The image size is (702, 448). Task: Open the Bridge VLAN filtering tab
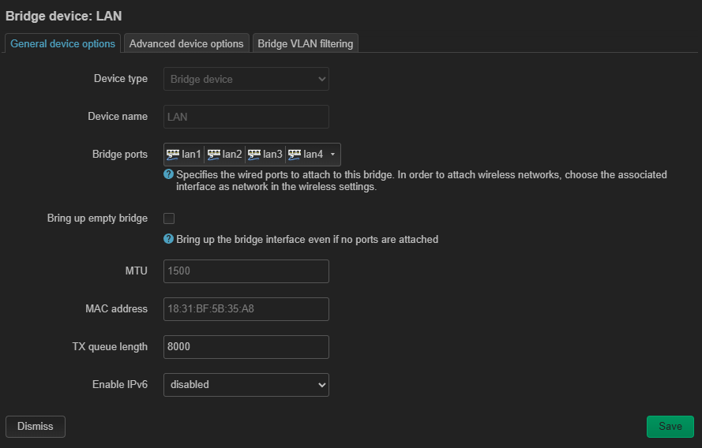306,43
